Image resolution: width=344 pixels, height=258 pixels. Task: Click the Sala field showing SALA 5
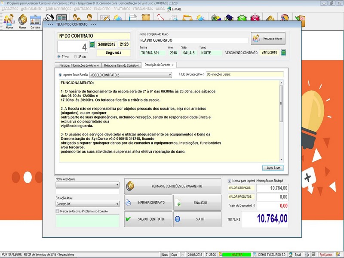(189, 53)
